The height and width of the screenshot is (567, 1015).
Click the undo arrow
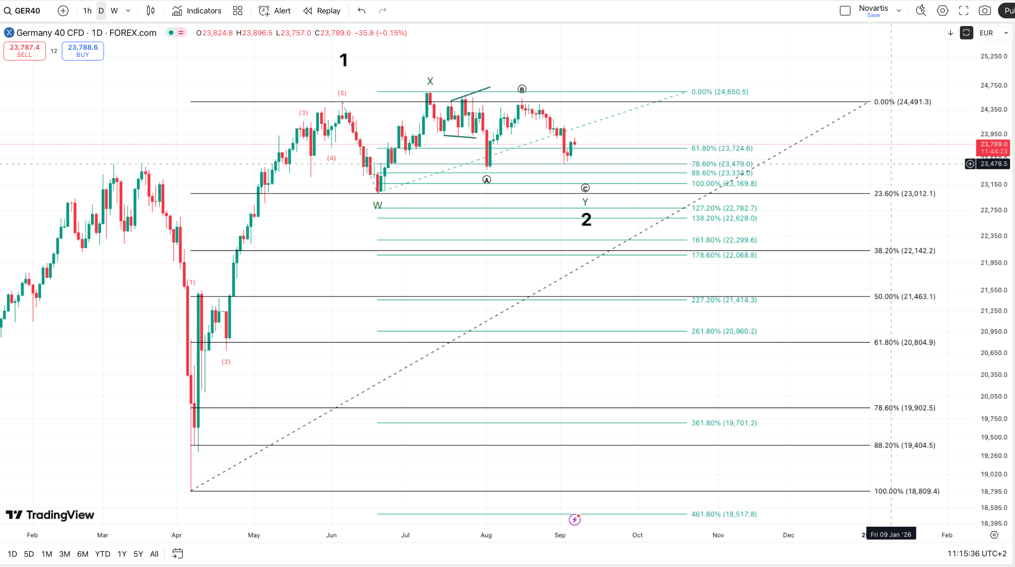point(362,11)
